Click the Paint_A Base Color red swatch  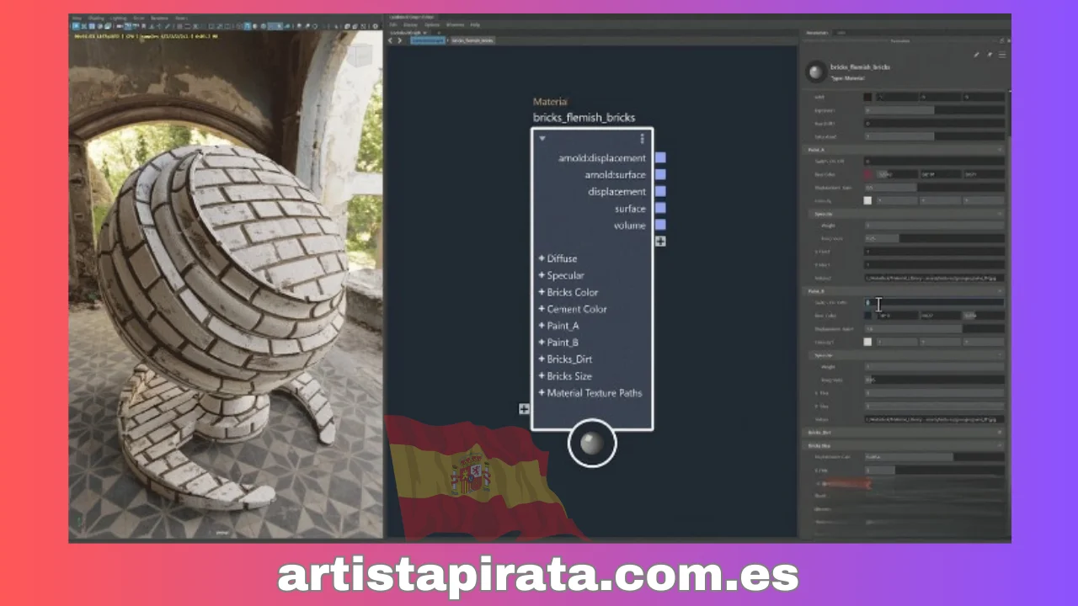[868, 174]
